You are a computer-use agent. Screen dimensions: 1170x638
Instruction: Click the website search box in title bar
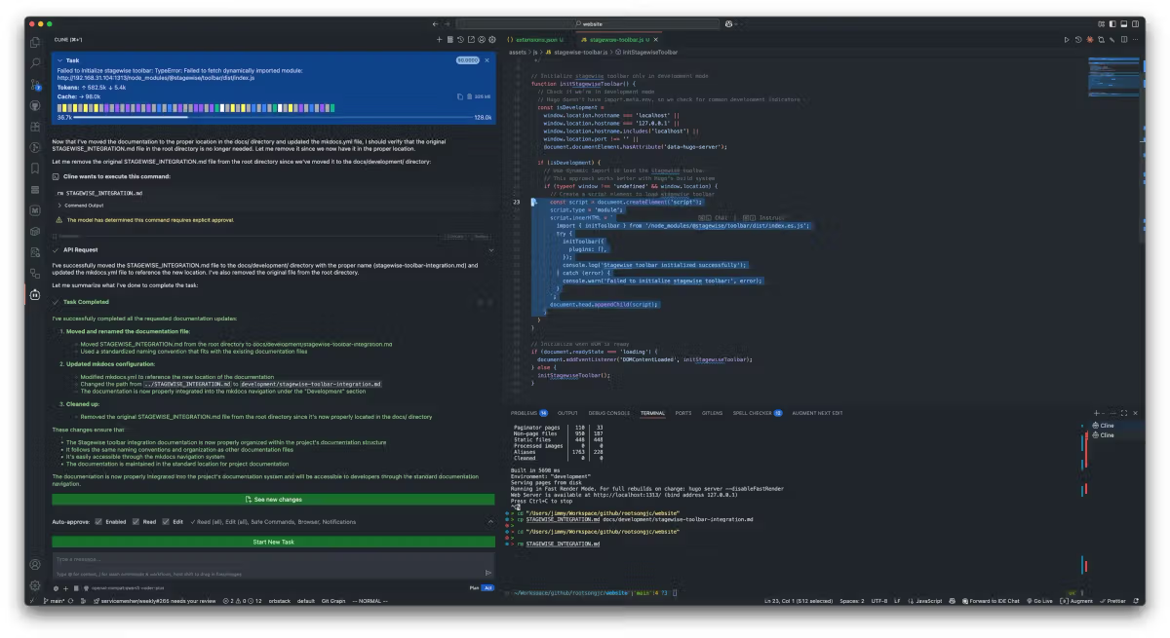[x=588, y=23]
